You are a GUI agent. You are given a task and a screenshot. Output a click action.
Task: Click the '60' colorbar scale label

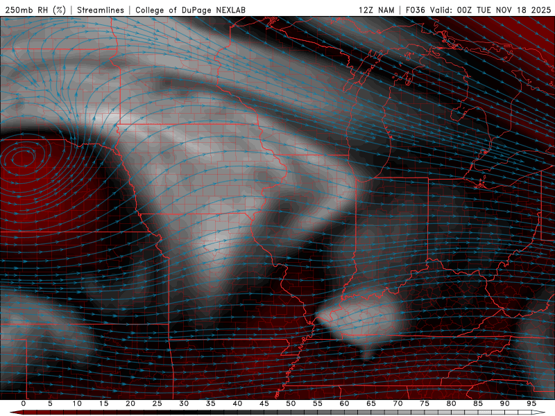click(x=344, y=404)
